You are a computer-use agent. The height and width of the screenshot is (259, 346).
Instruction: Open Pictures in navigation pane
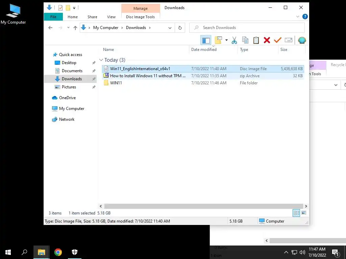(69, 87)
